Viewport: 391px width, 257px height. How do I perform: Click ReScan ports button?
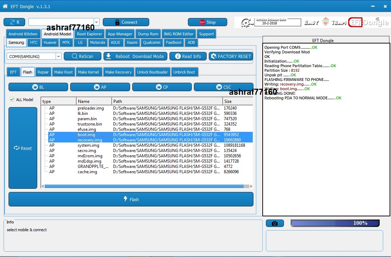click(x=83, y=56)
